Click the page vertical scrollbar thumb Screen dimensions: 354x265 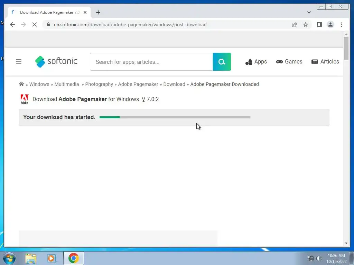pyautogui.click(x=346, y=48)
